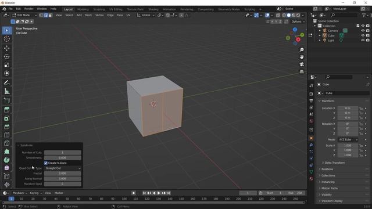Image resolution: width=372 pixels, height=209 pixels.
Task: Select the 3D Cursor tool
Action: point(6,39)
